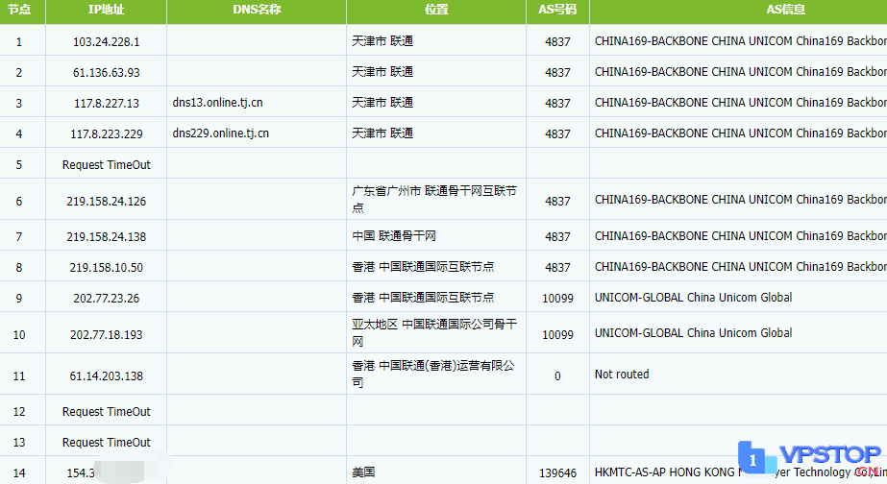This screenshot has height=484, width=887.
Task: Select IP address 117.8.227.13
Action: 107,104
